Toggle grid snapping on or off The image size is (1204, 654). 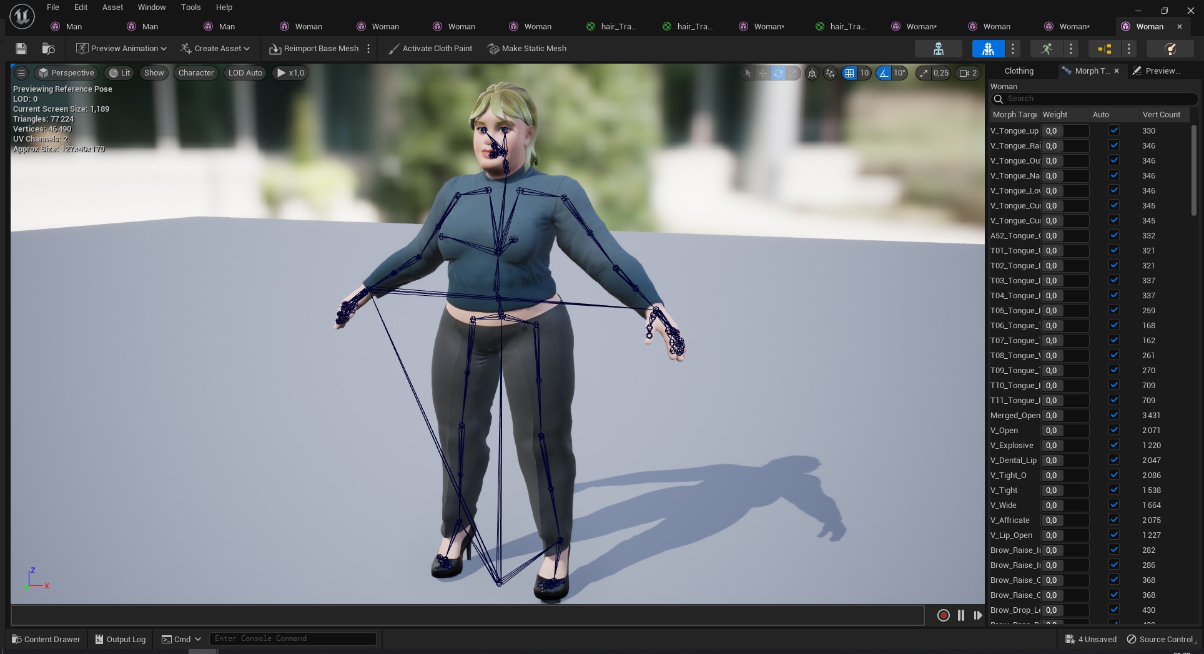(849, 73)
